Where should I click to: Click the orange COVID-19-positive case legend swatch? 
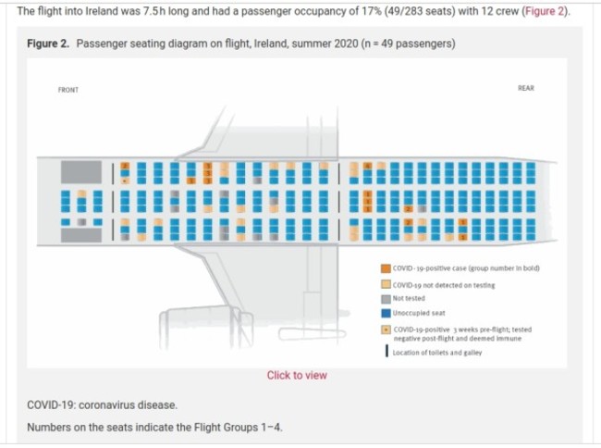pyautogui.click(x=386, y=268)
